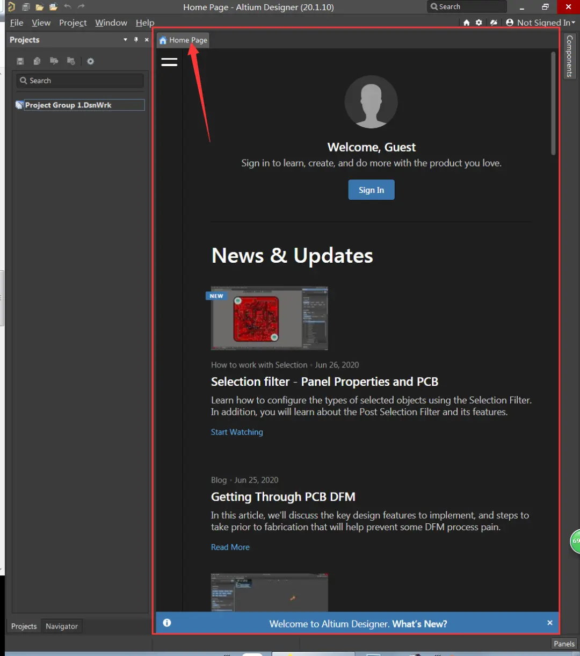Switch to the Navigator tab
580x656 pixels.
pos(62,626)
